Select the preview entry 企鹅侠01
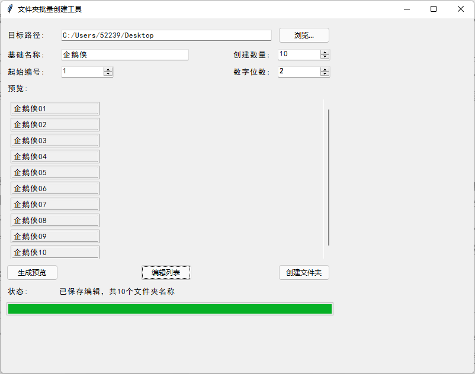This screenshot has width=475, height=374. [55, 109]
